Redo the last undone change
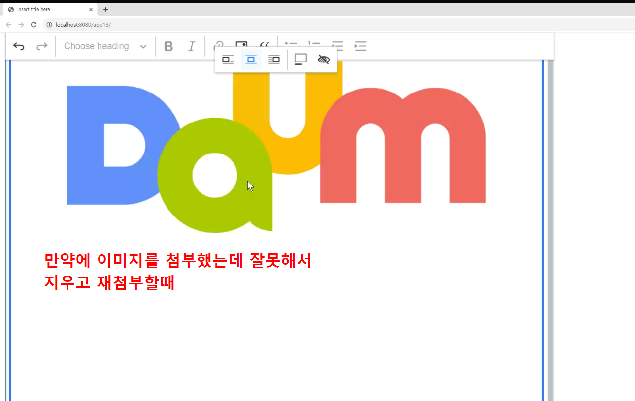Image resolution: width=635 pixels, height=401 pixels. pyautogui.click(x=42, y=46)
